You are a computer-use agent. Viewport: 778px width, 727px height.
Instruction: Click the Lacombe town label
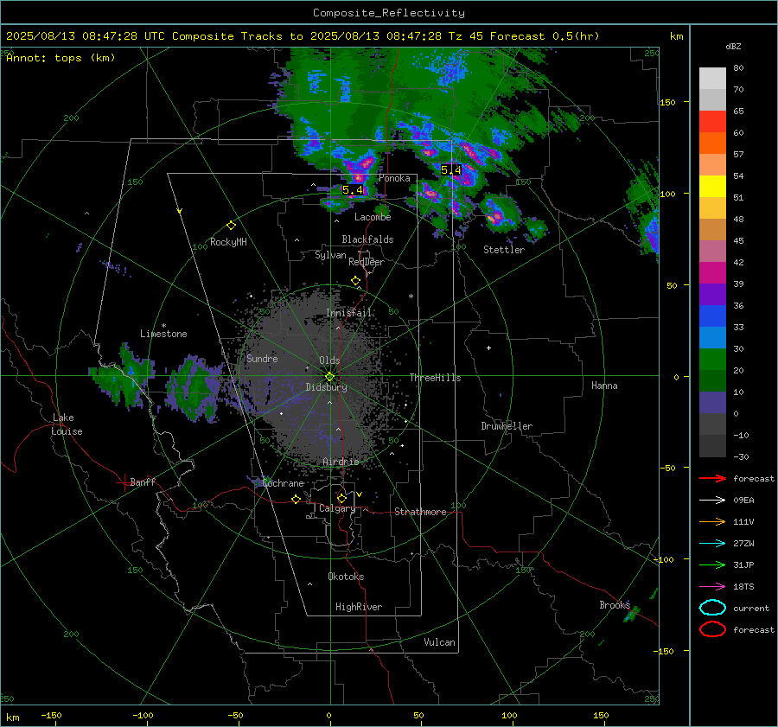tap(373, 217)
